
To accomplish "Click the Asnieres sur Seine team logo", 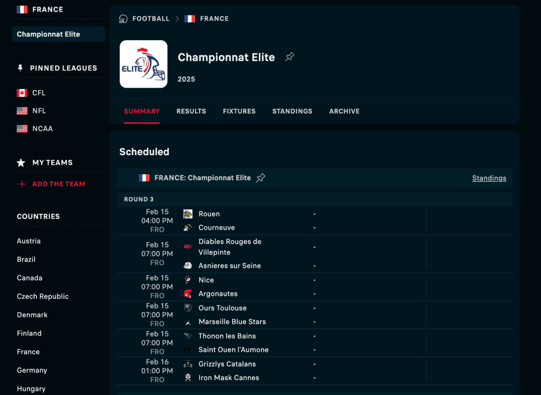I will (x=188, y=266).
